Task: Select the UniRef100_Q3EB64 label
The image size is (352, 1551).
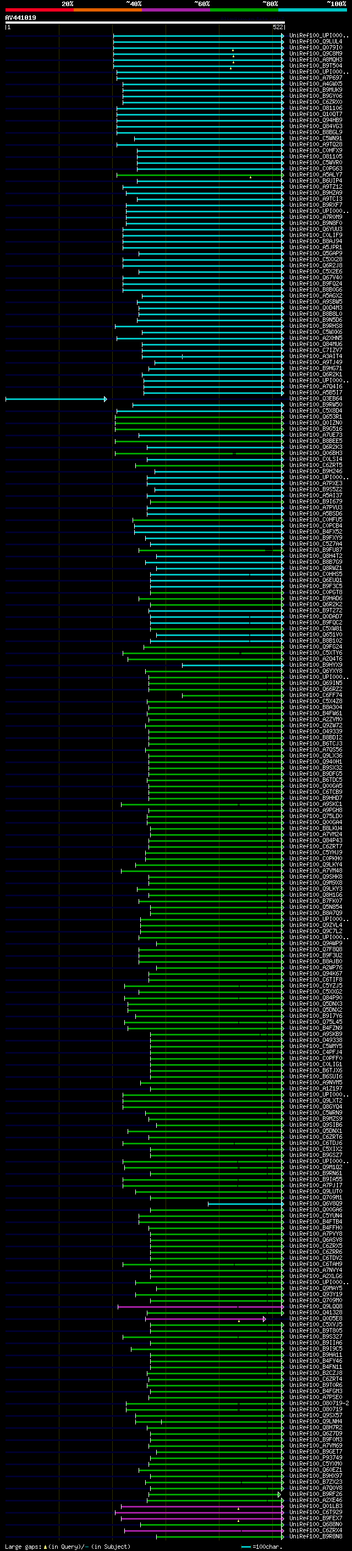Action: (316, 398)
